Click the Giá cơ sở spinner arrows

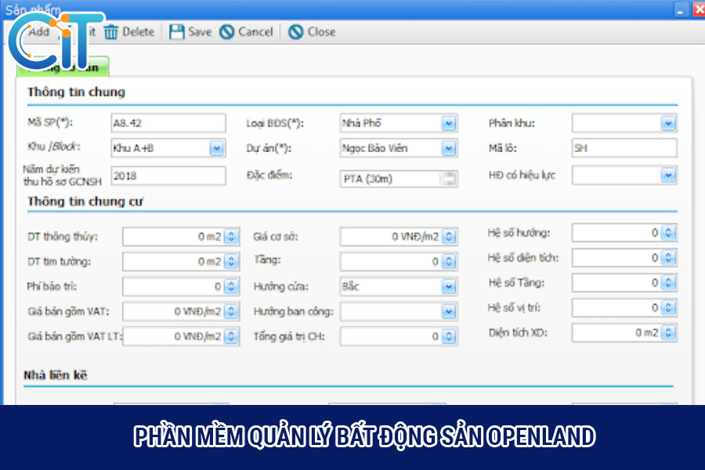pos(449,237)
